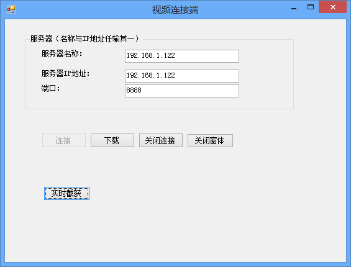
Task: Click the 端口: label
Action: pos(50,88)
